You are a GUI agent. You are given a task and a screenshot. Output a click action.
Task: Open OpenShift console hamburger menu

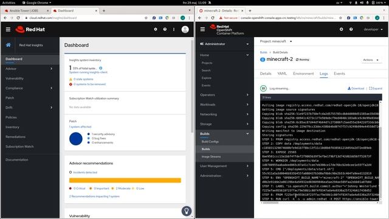click(x=202, y=29)
